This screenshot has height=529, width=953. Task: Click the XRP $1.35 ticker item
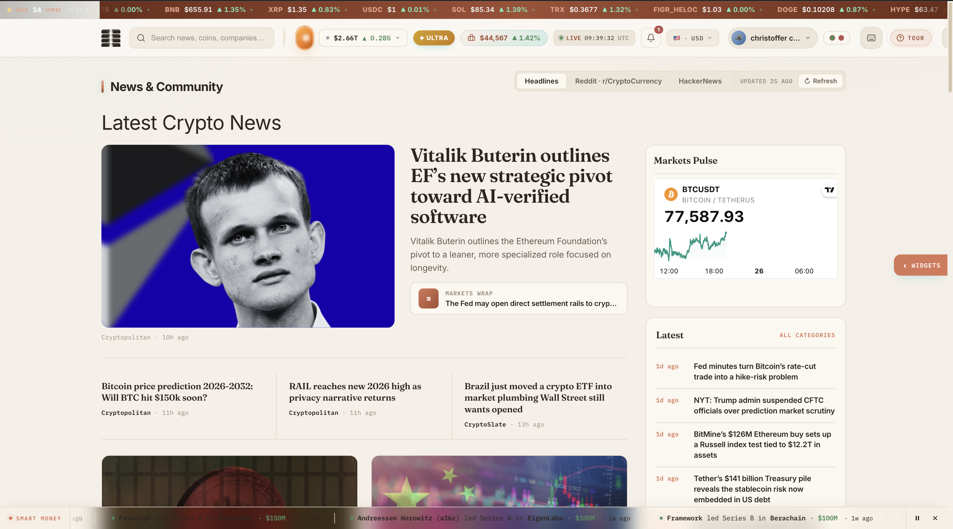304,10
